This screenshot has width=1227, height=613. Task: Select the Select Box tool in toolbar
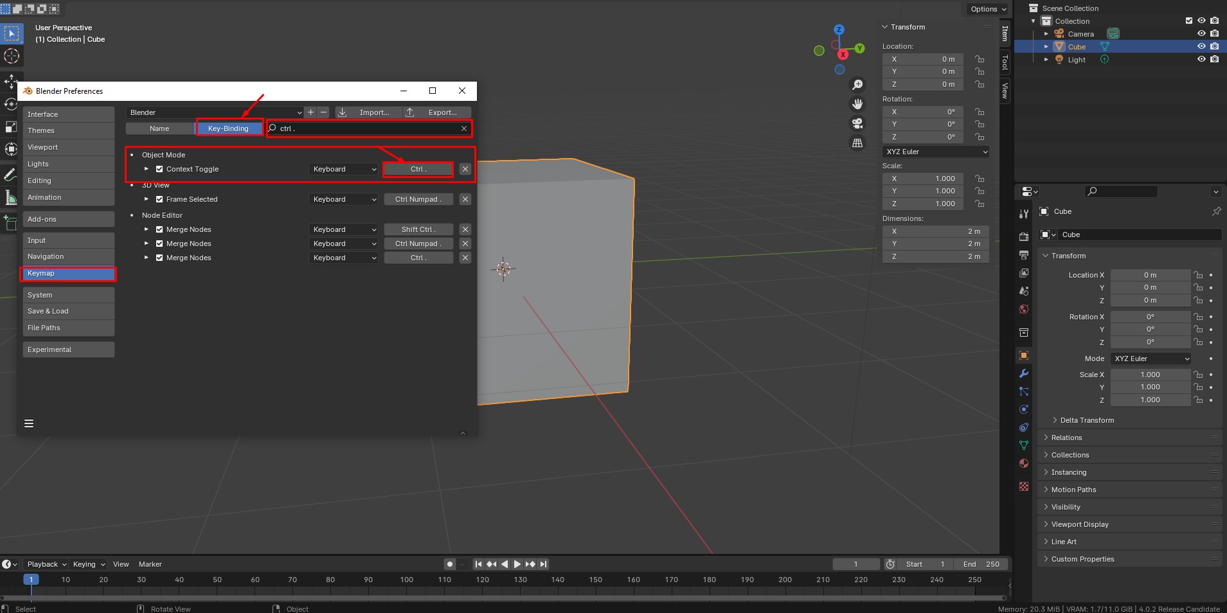point(12,33)
